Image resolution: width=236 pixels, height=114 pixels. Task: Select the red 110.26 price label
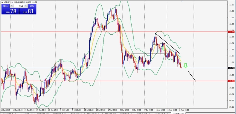[x=231, y=81]
